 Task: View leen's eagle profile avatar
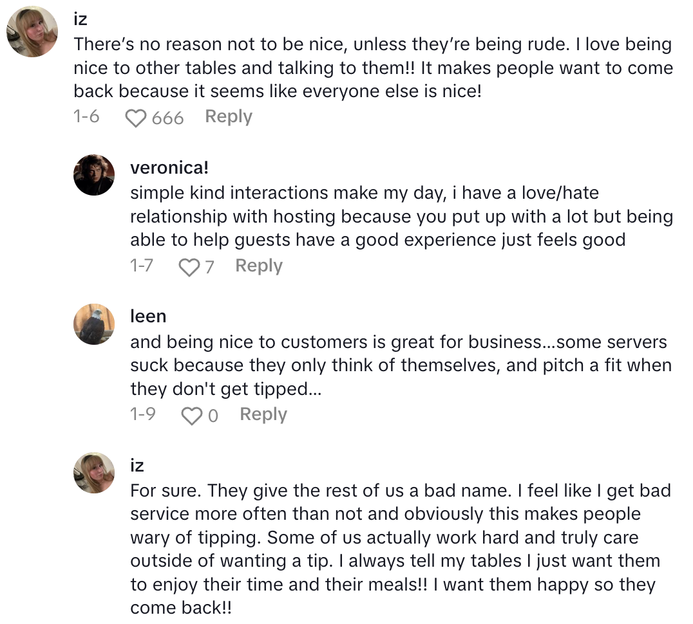click(94, 324)
